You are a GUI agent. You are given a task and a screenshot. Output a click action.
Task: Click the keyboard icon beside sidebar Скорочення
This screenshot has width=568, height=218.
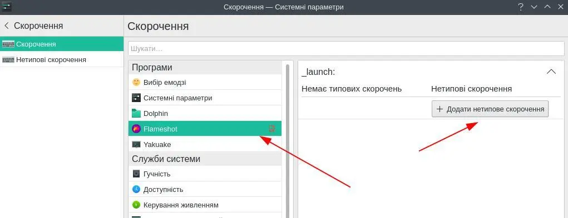(8, 44)
